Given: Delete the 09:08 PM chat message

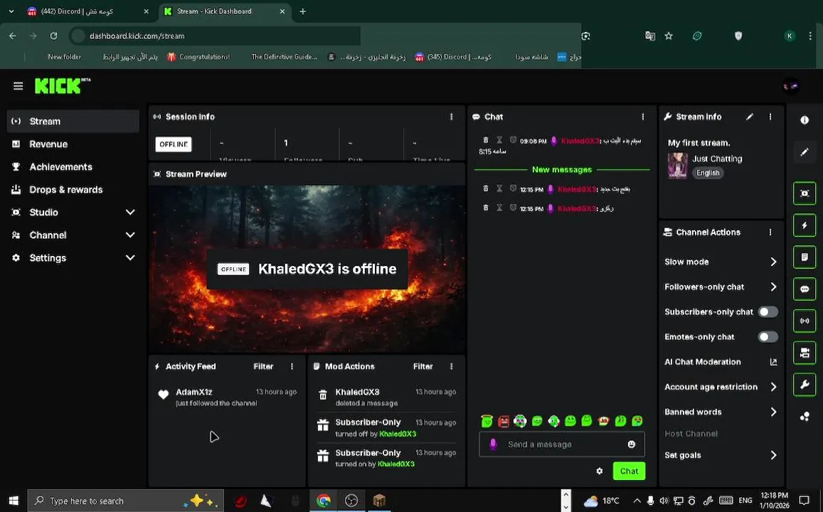Looking at the screenshot, I should 486,140.
